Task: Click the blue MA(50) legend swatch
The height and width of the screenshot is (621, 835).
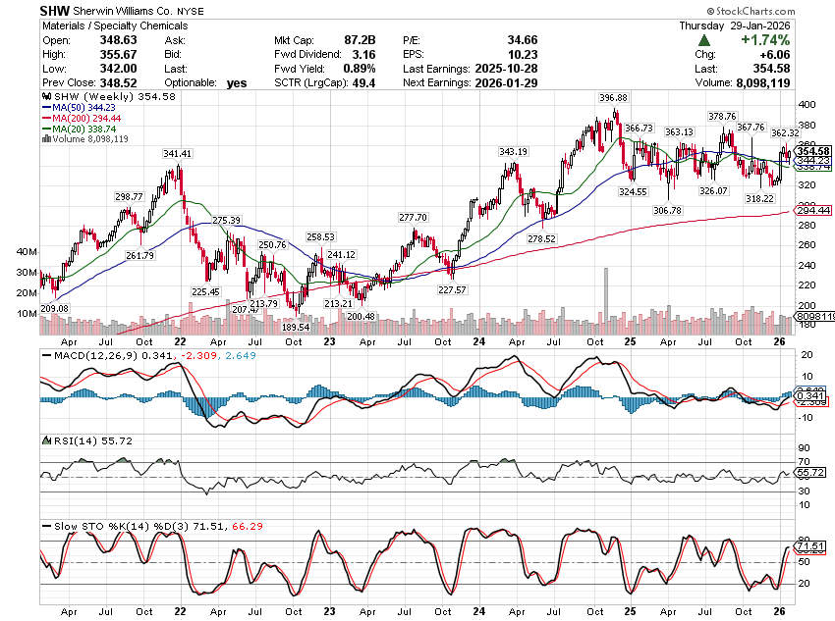Action: (x=45, y=107)
